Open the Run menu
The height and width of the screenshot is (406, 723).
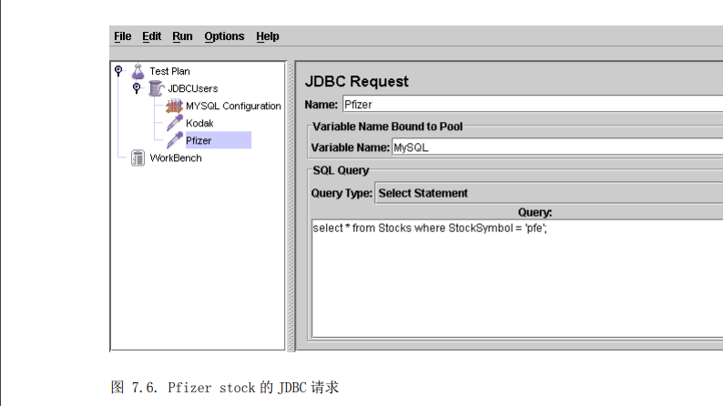tap(182, 36)
